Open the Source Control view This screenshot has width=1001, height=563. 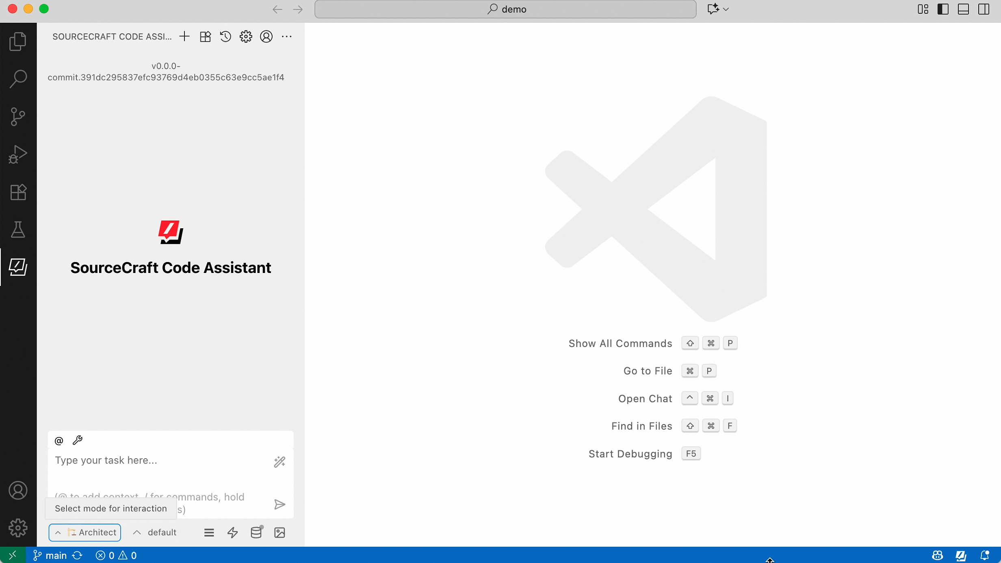[18, 117]
